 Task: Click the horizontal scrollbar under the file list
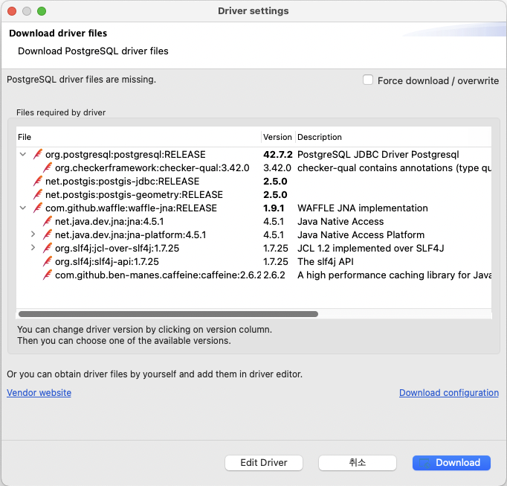pos(168,314)
